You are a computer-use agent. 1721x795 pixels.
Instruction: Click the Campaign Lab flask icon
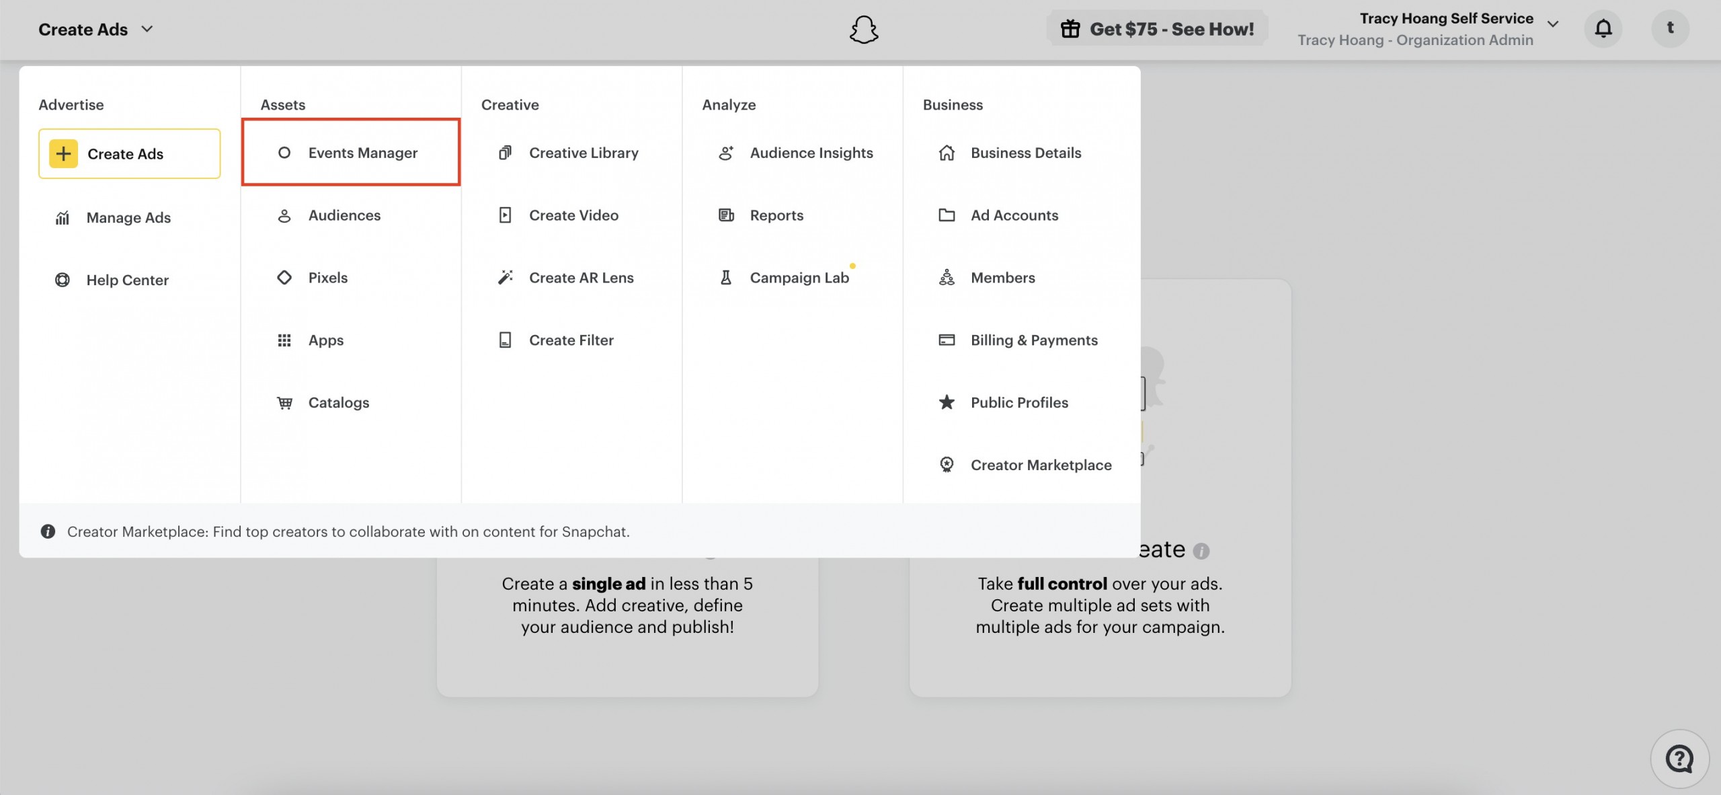tap(726, 278)
